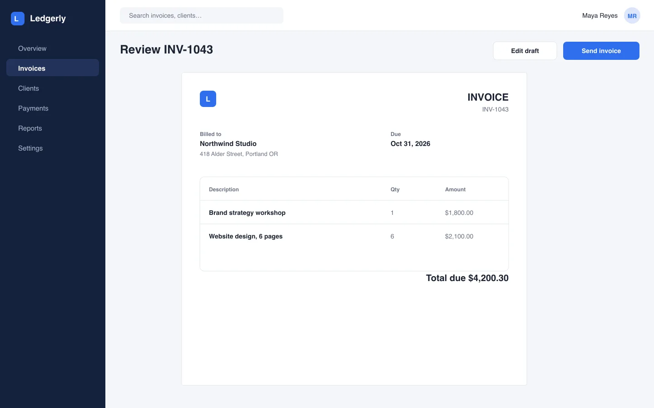Click the INV-1043 number under INVOICE
654x408 pixels.
pyautogui.click(x=495, y=109)
